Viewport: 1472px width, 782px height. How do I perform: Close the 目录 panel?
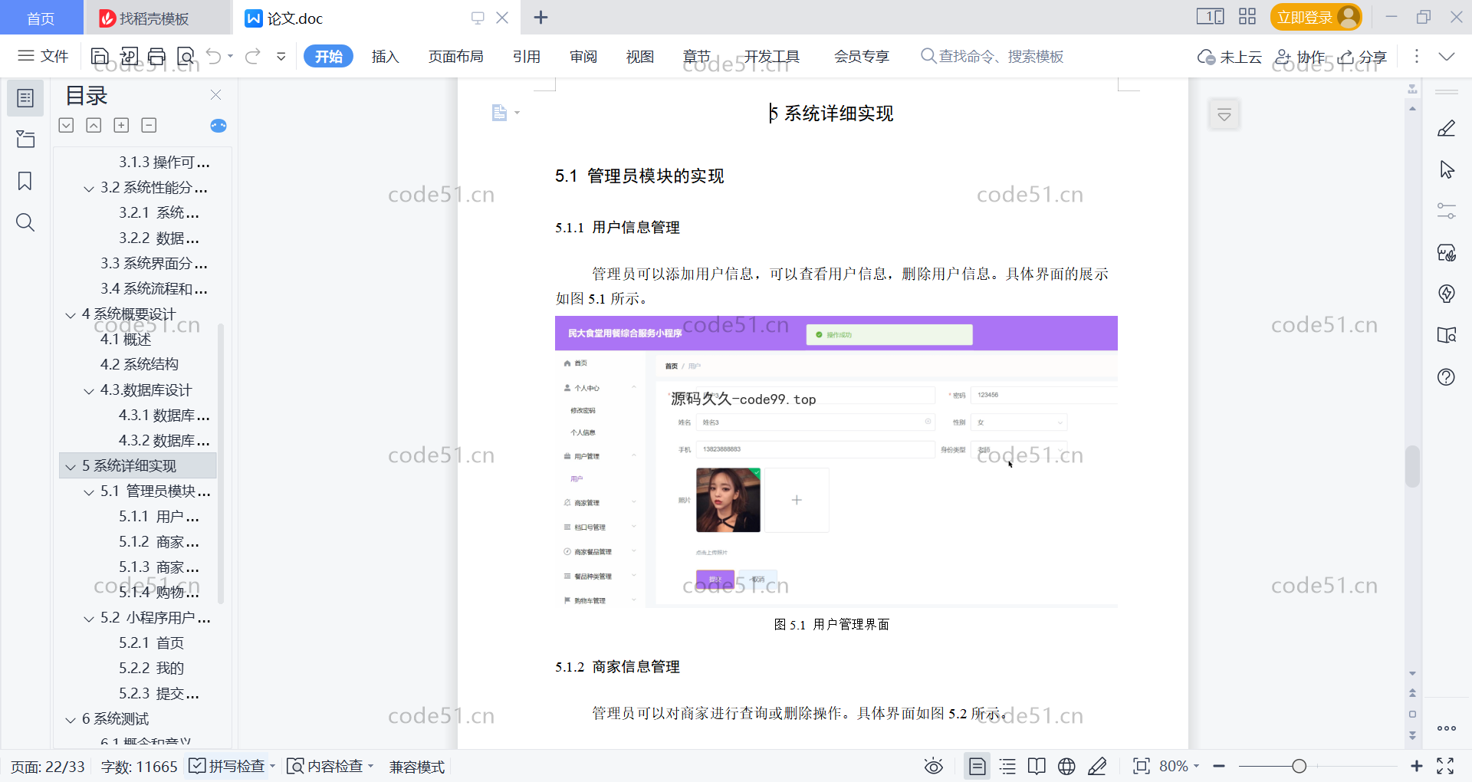tap(215, 95)
